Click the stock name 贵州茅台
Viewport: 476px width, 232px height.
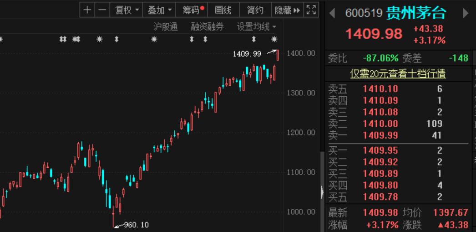416,13
